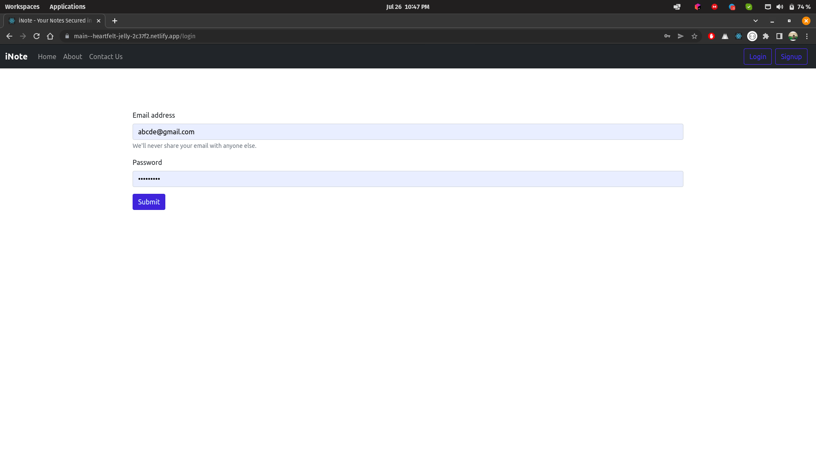Image resolution: width=816 pixels, height=459 pixels.
Task: Click the Password label
Action: 147,162
